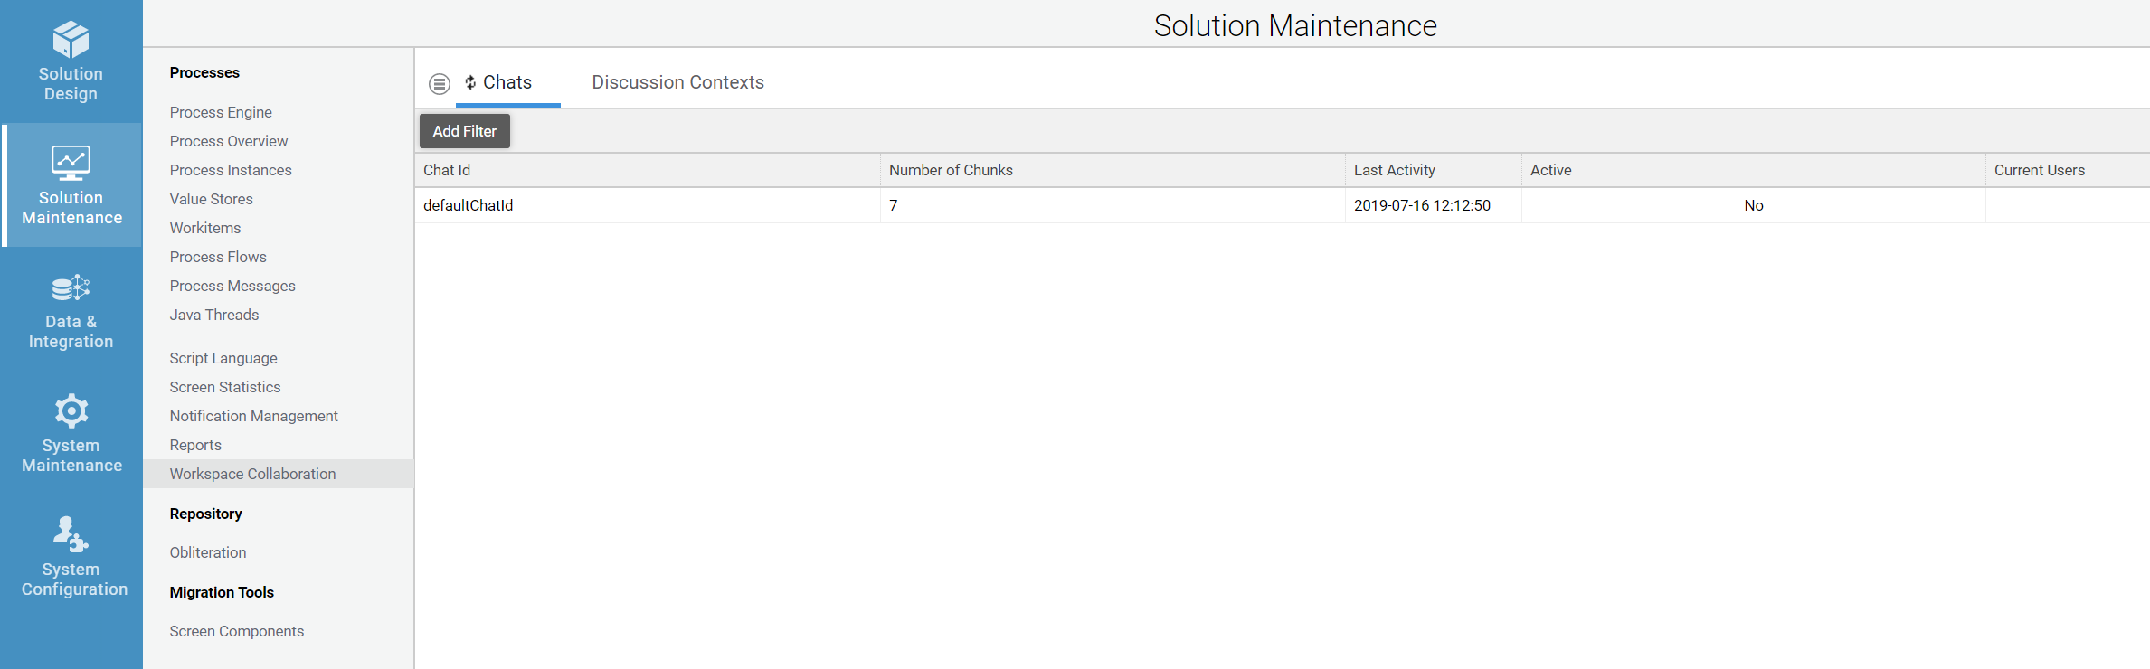Select Workspace Collaboration menu entry
This screenshot has width=2150, height=669.
pos(252,474)
